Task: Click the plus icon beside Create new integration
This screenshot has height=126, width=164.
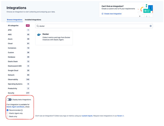Action: [103, 14]
